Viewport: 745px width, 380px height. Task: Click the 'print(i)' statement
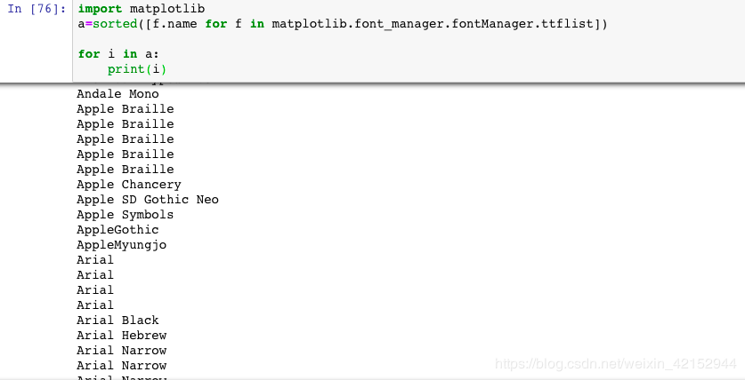137,69
